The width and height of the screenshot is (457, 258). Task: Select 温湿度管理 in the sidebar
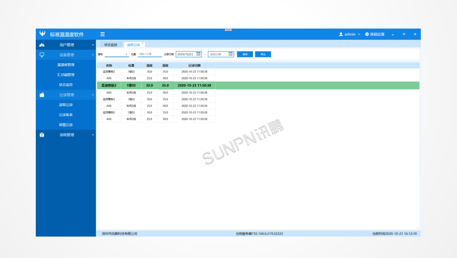(x=66, y=65)
